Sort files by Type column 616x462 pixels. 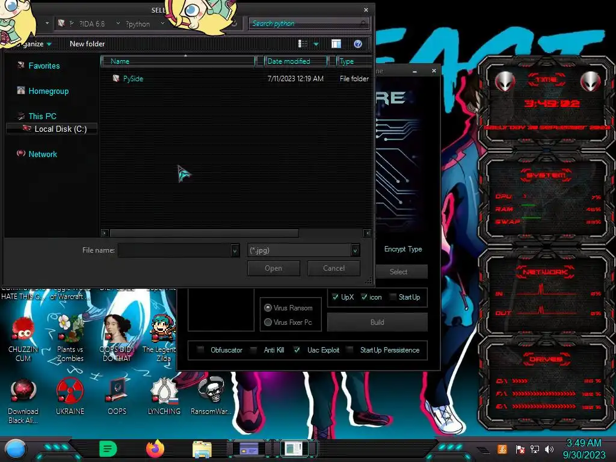click(x=354, y=61)
